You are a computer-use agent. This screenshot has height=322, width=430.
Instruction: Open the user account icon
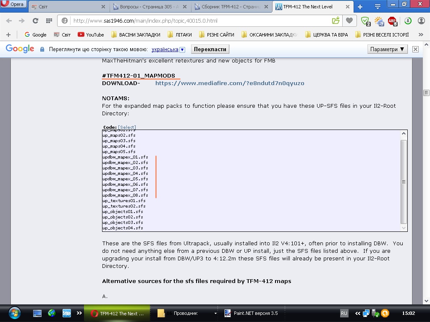tap(421, 21)
